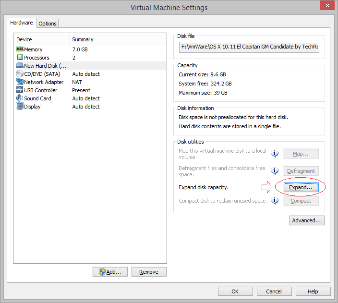Confirm settings with OK
Image resolution: width=338 pixels, height=303 pixels.
[235, 291]
